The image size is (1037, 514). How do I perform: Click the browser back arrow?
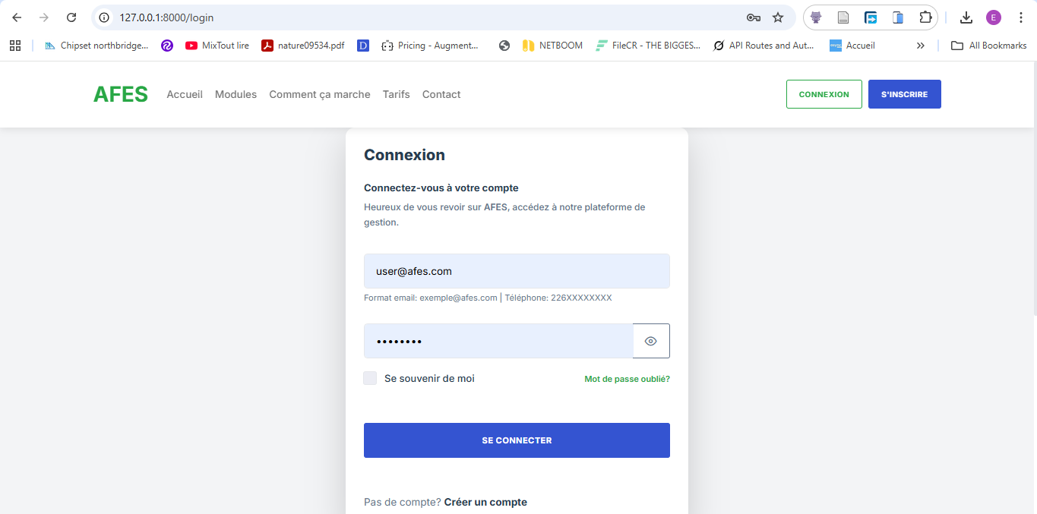coord(17,17)
